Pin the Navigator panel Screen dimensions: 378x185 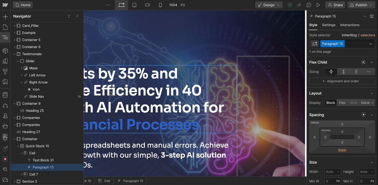tap(77, 16)
